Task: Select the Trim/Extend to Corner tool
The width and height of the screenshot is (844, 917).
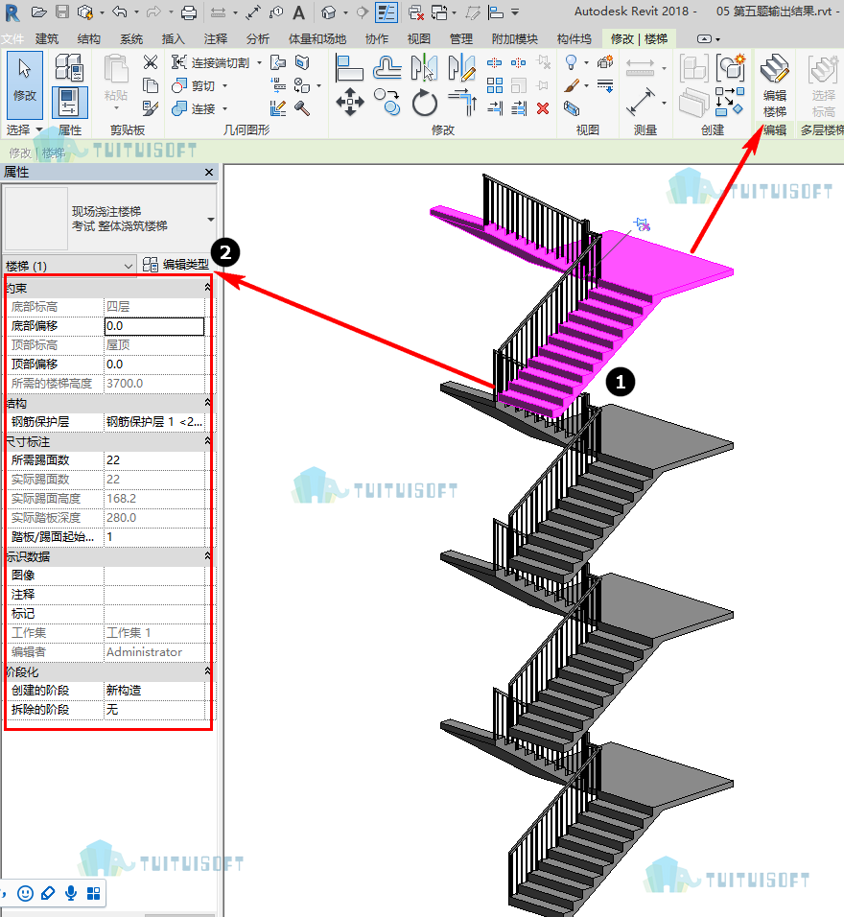Action: click(462, 103)
